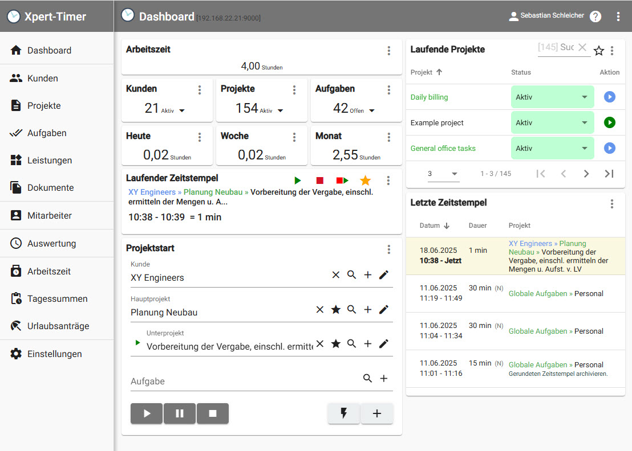632x451 pixels.
Task: Sort Laufende Projekte by Projekt column
Action: pyautogui.click(x=426, y=72)
